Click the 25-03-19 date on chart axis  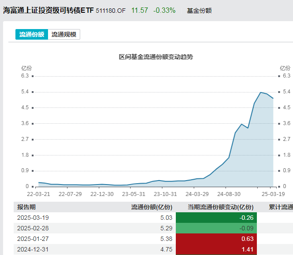[273, 193]
